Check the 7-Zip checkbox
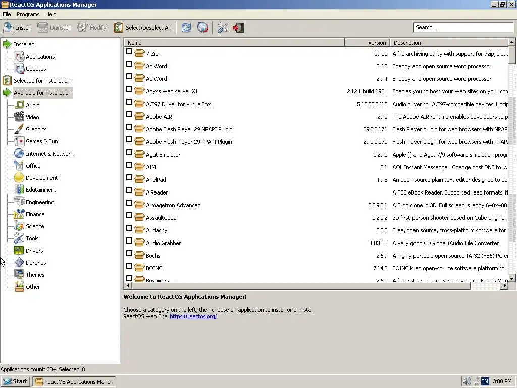Viewport: 517px width, 388px height. pyautogui.click(x=129, y=51)
